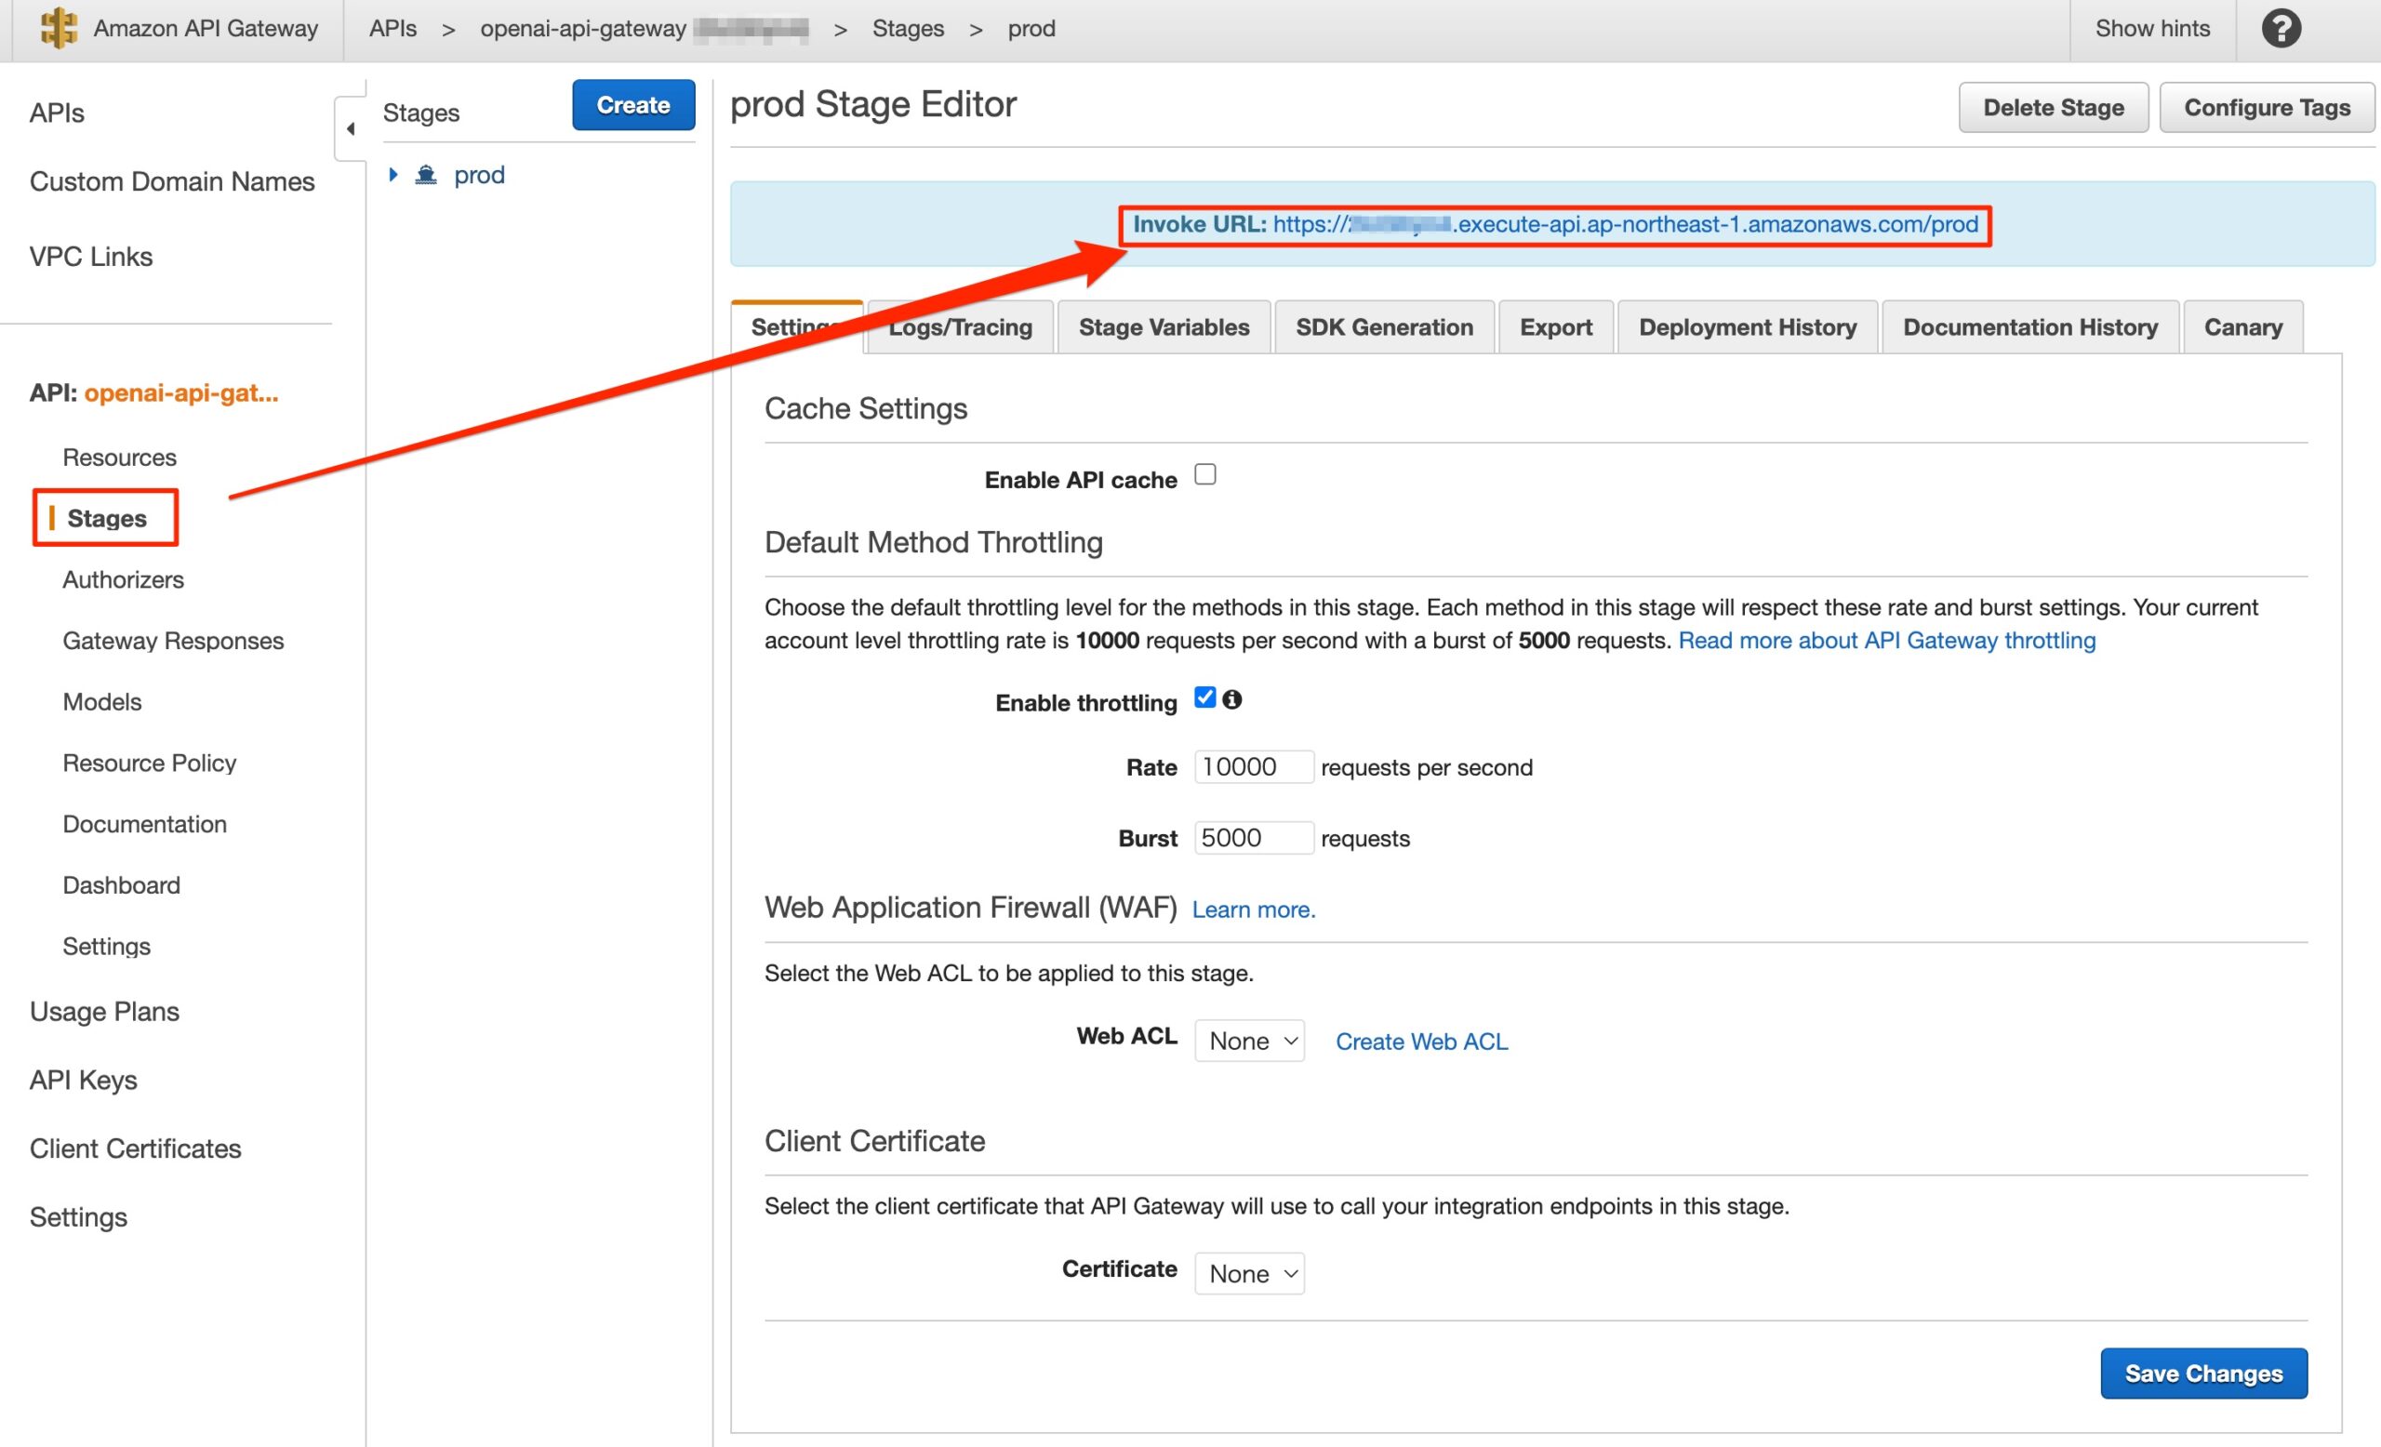Open VPC Links in the sidebar
The height and width of the screenshot is (1447, 2381).
(91, 257)
